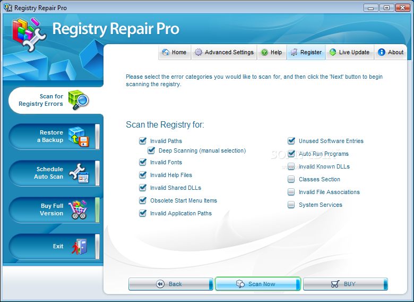
Task: Minimize the Registry Repair Pro window
Action: click(370, 7)
